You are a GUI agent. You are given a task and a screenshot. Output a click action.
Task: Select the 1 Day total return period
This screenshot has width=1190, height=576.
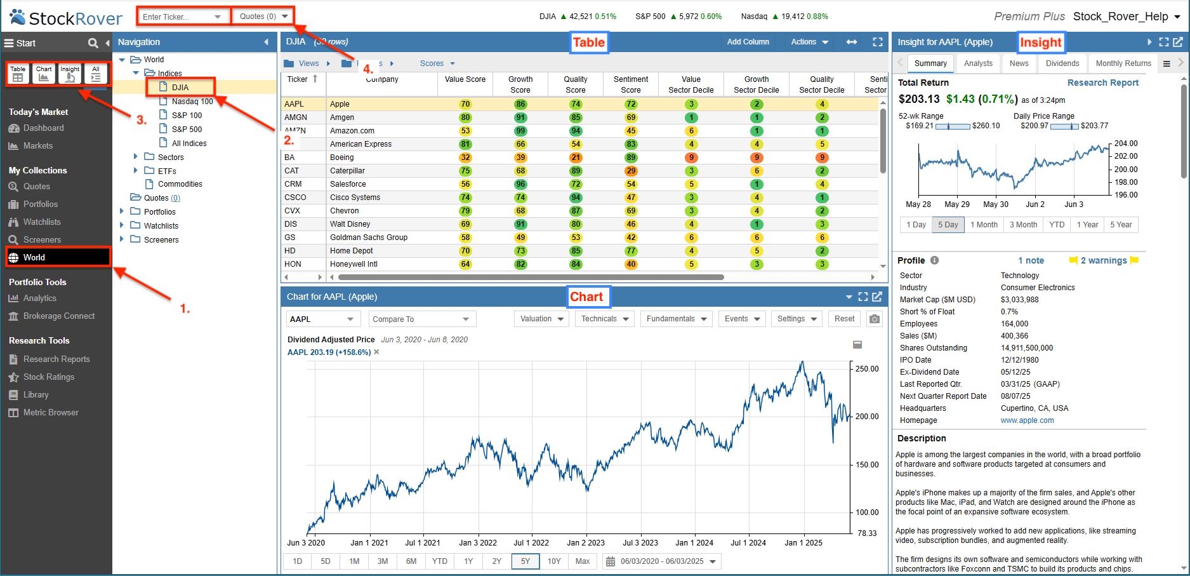point(916,225)
